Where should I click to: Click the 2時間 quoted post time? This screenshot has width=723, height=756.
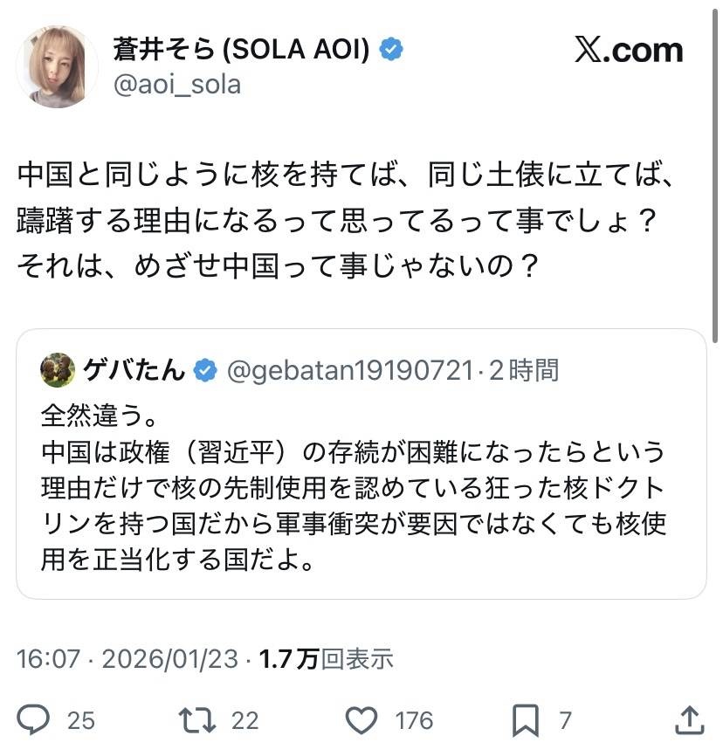coord(524,370)
